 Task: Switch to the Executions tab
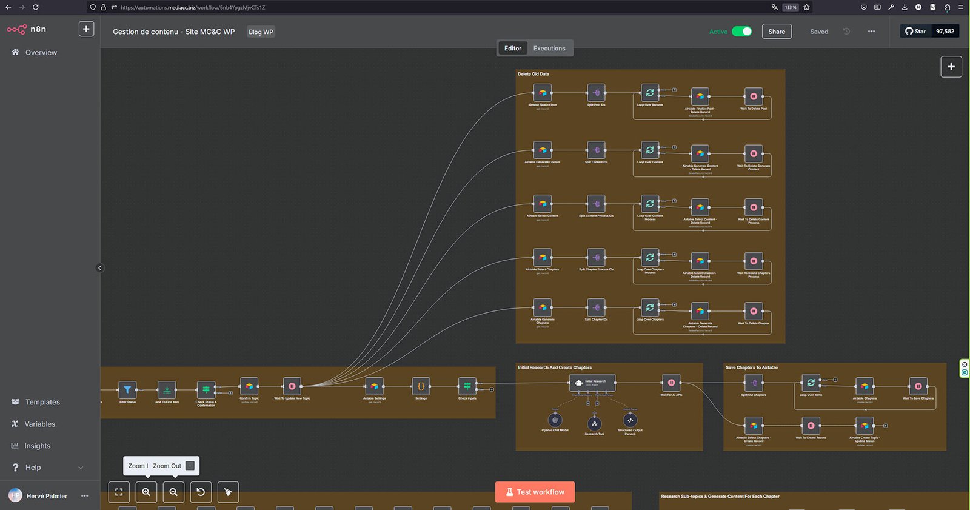[549, 49]
